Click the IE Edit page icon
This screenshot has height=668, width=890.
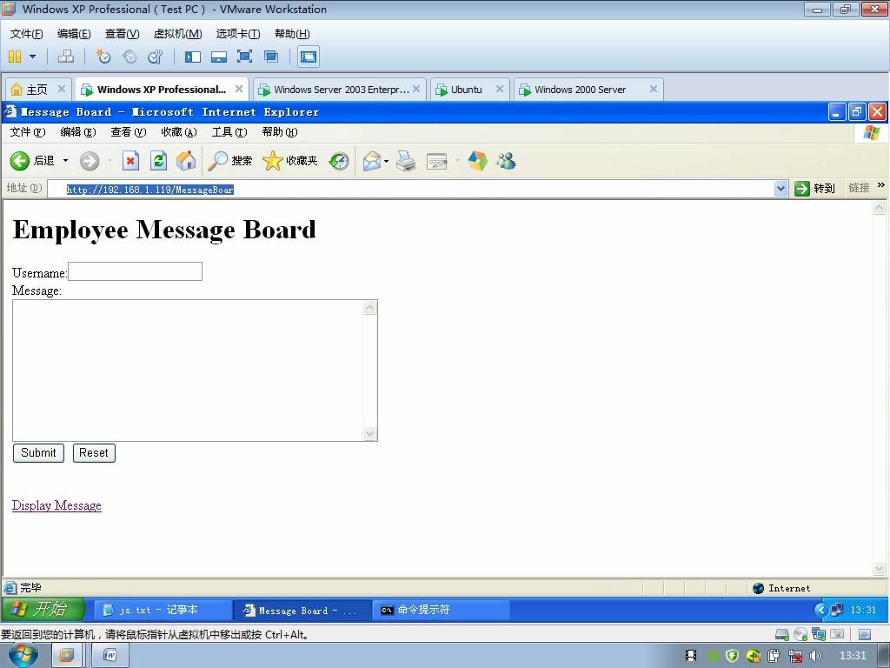pos(436,161)
